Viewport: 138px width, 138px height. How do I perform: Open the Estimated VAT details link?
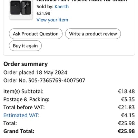(x=21, y=115)
